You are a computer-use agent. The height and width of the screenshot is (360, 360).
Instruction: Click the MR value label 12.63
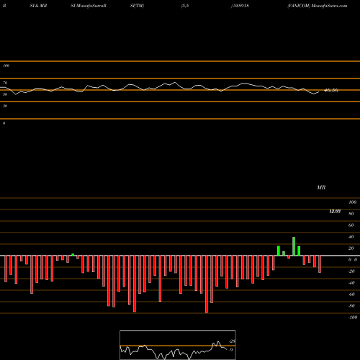point(335,211)
